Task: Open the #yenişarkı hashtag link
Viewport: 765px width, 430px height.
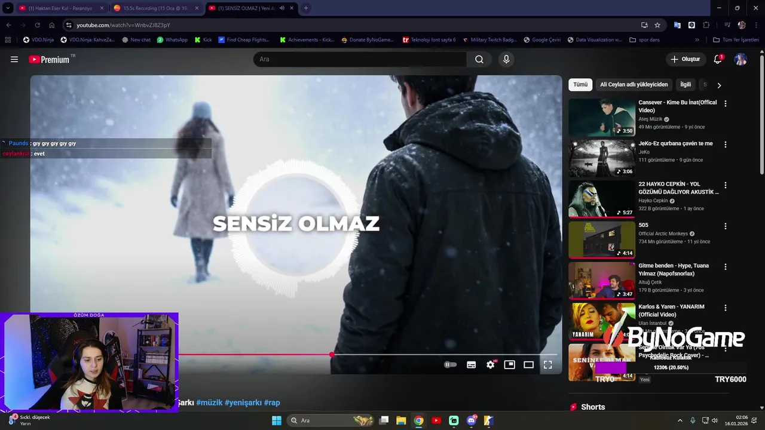Action: click(243, 403)
